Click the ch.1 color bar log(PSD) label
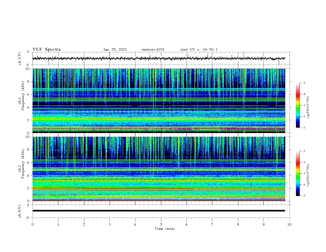This screenshot has width=326, height=252. click(308, 107)
